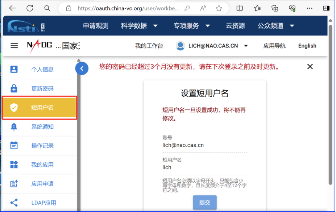The width and height of the screenshot is (336, 212).
Task: Click the 提交 submit button
Action: [x=205, y=203]
